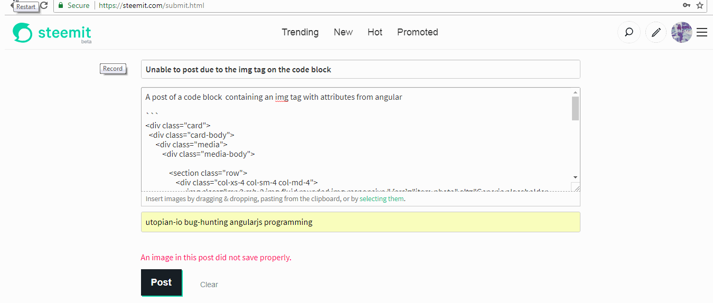The image size is (713, 303).
Task: Switch to the New posts tab
Action: coord(343,32)
